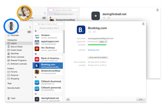164x109 pixels.
Task: Click the Ars Technica orange icon
Action: [x=37, y=49]
